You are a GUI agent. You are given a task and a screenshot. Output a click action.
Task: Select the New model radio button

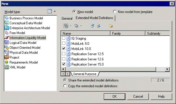click(74, 12)
